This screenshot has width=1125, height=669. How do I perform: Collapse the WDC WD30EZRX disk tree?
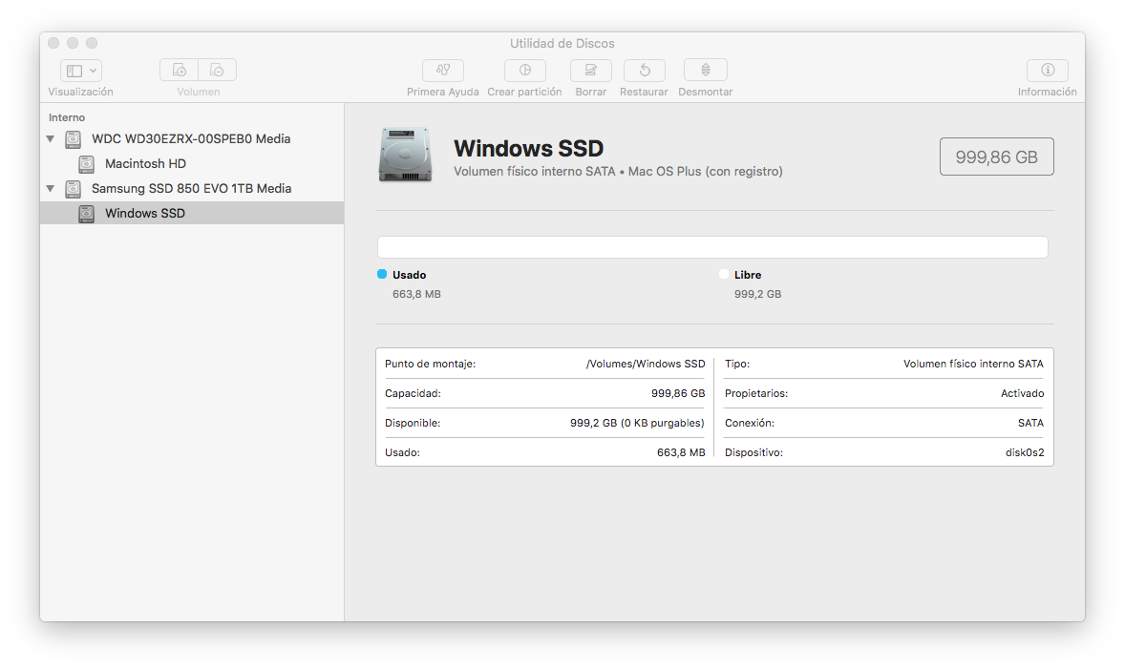tap(50, 139)
